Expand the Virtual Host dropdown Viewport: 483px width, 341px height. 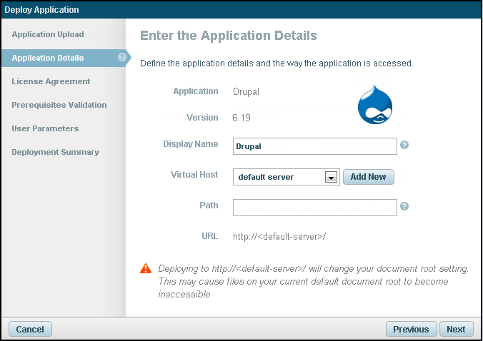[331, 177]
